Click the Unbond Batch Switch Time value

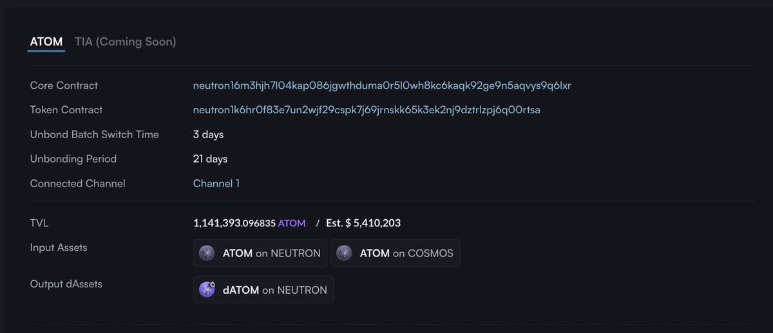point(208,134)
